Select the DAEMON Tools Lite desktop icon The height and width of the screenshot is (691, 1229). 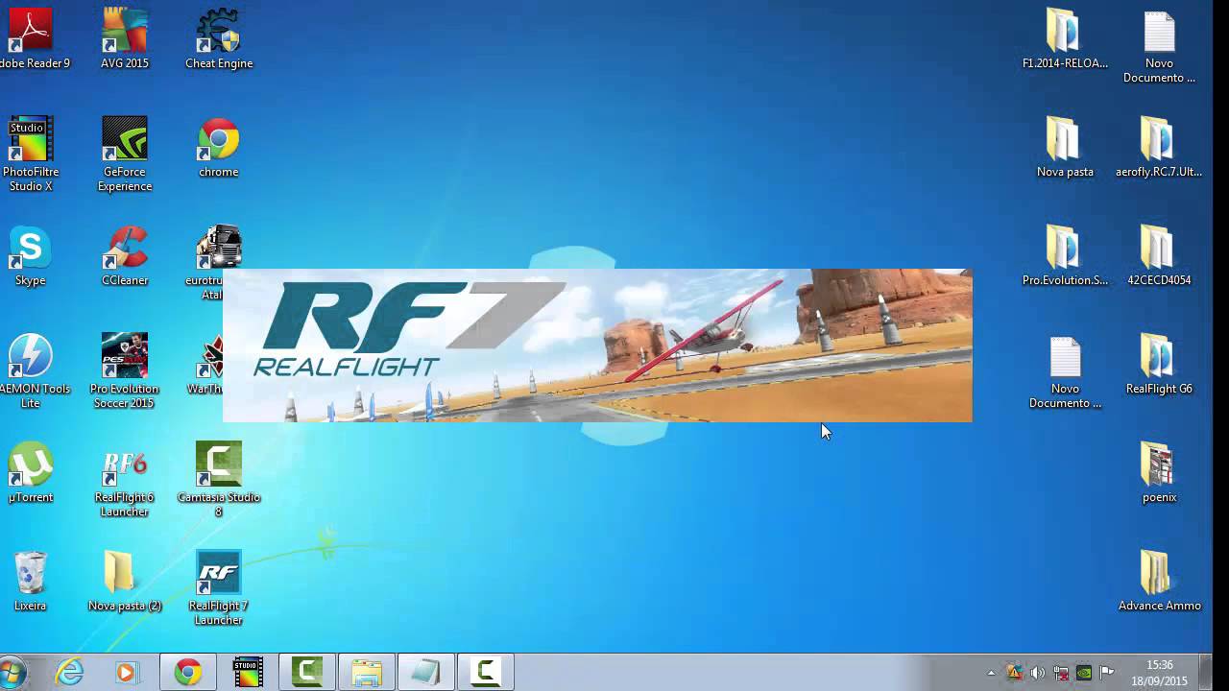tap(30, 370)
